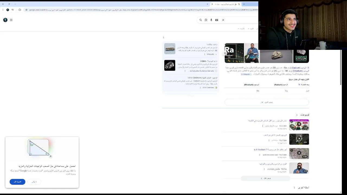Clear the search box with X icon

click(x=223, y=20)
